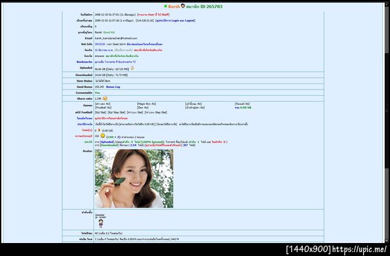Click the Epl Stat link
This screenshot has height=256, width=390.
coord(101,113)
